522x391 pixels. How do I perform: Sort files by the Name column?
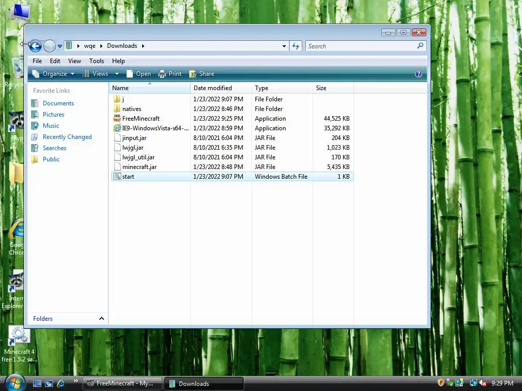click(x=149, y=88)
